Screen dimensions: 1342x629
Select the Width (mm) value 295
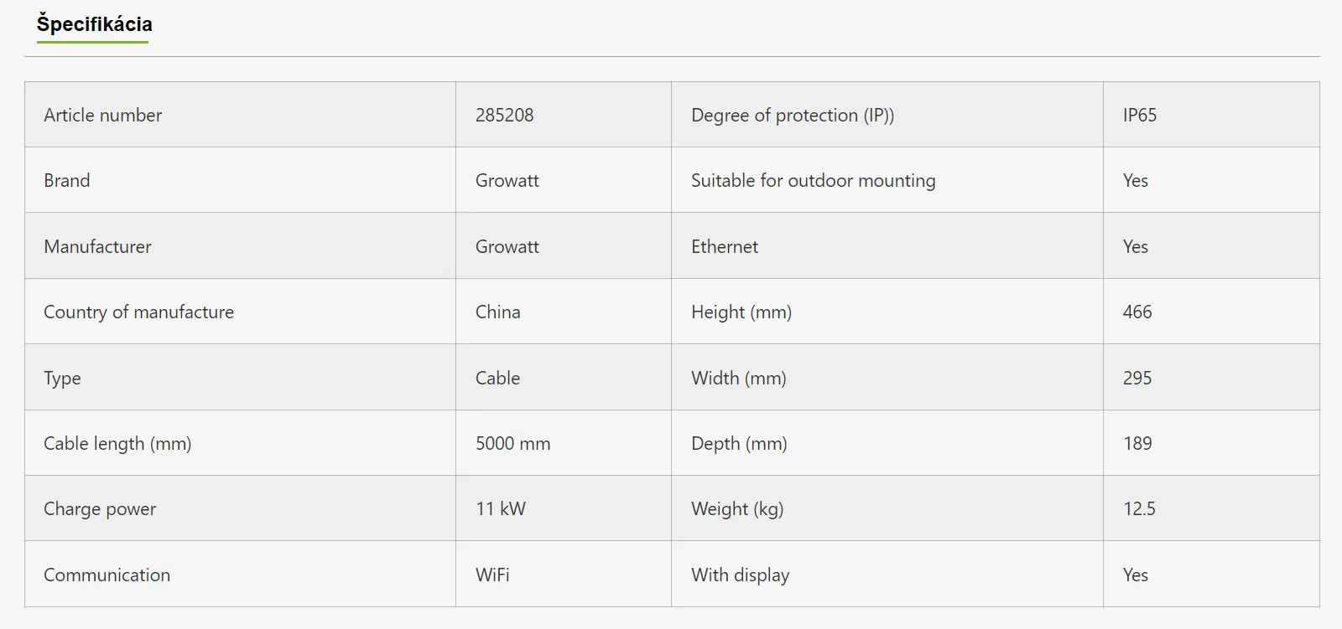[1137, 378]
